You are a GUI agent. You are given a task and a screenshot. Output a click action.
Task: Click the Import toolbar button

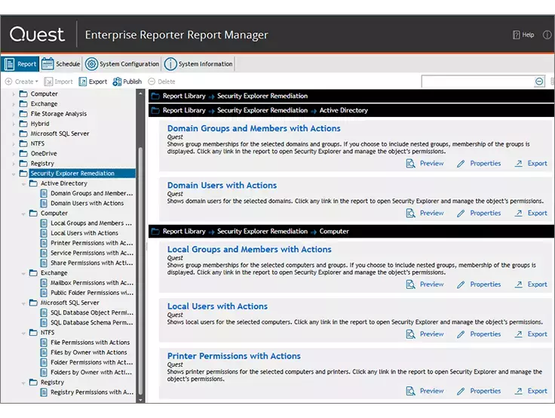coord(58,81)
